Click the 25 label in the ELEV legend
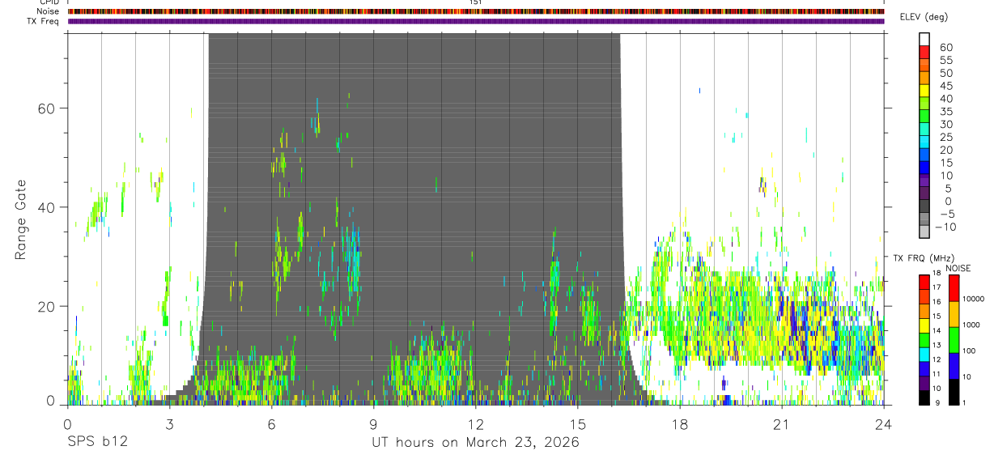 click(x=945, y=138)
